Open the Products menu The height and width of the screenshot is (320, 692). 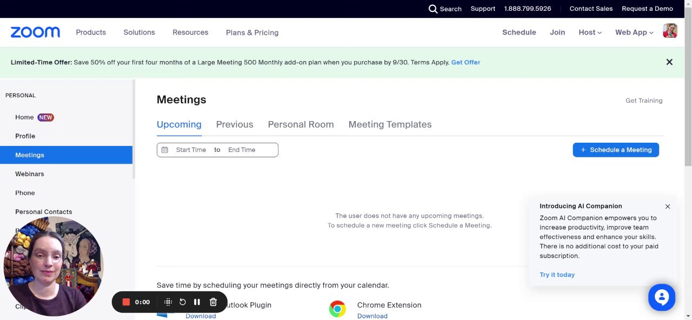point(91,32)
